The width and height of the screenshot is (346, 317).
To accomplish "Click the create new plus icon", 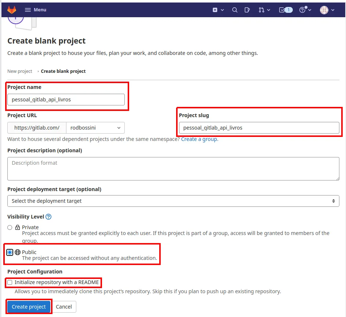I will [215, 10].
